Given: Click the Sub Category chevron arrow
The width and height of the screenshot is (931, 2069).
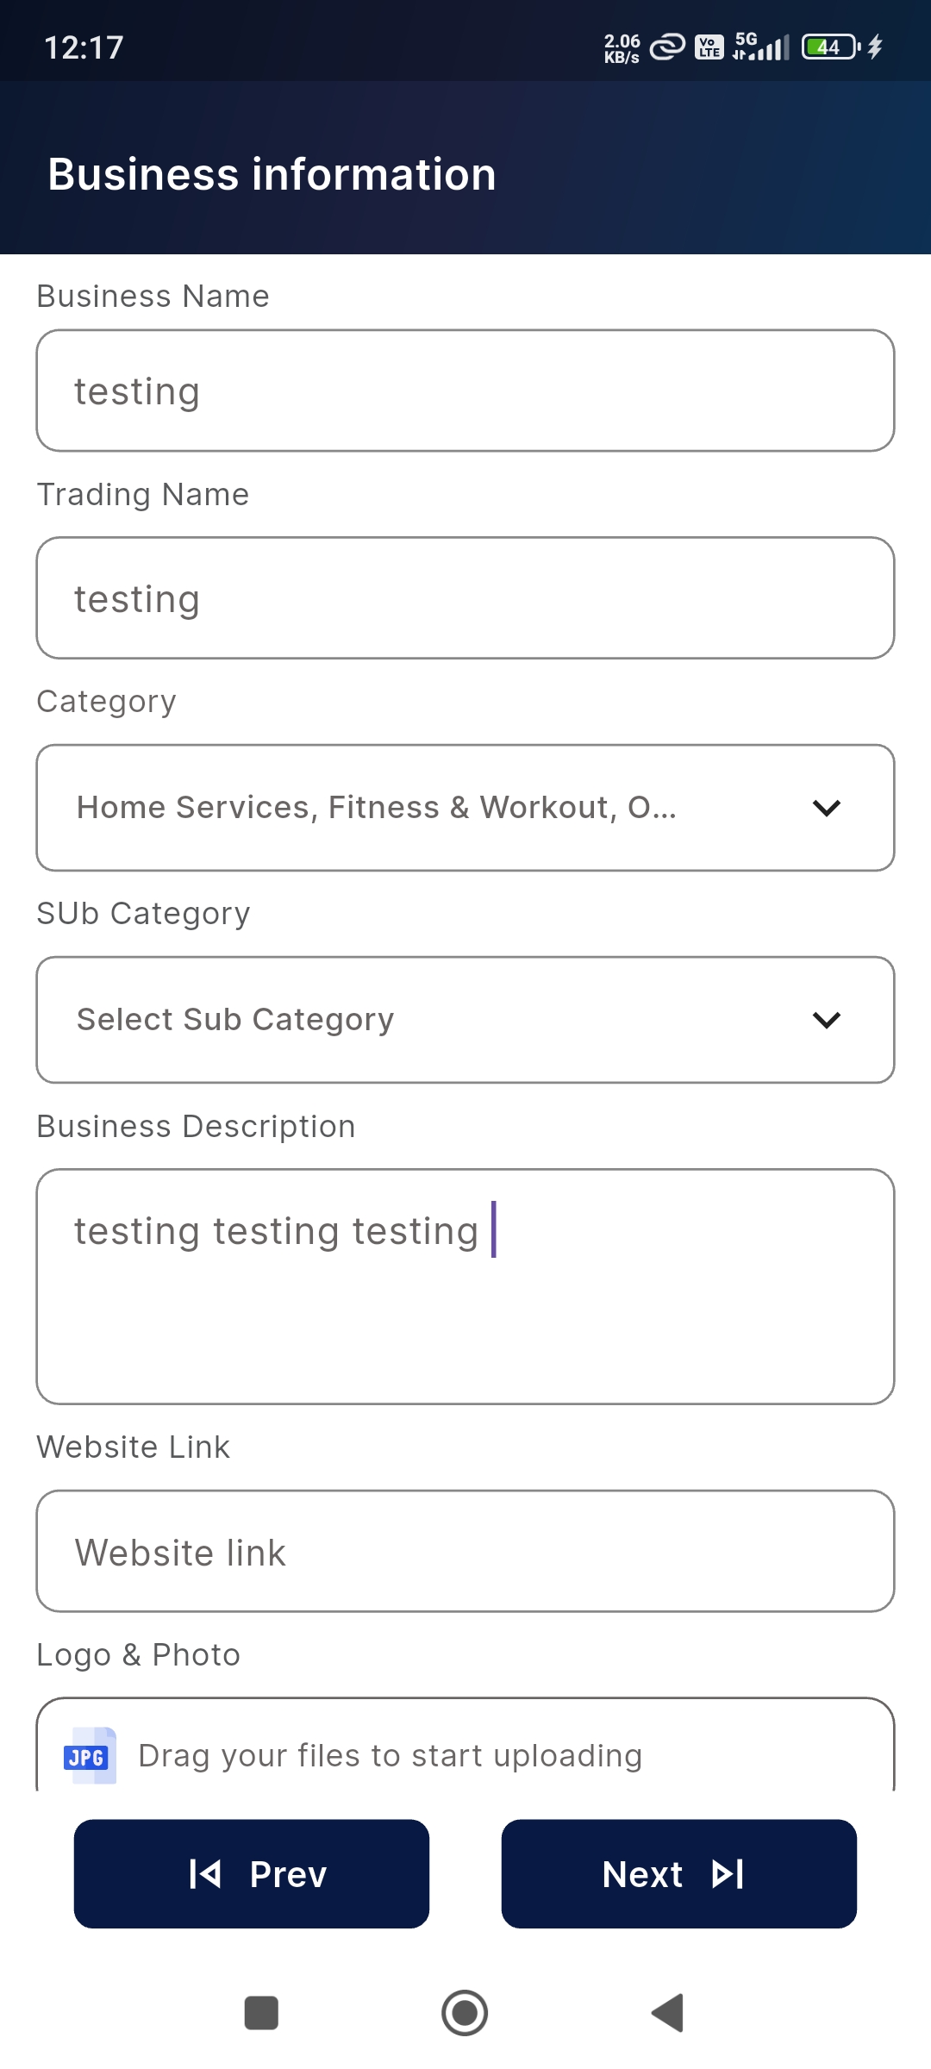Looking at the screenshot, I should (x=826, y=1020).
